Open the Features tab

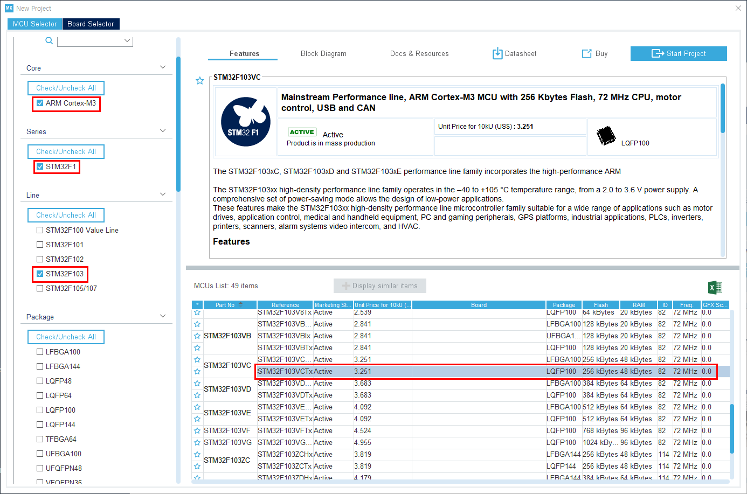coord(244,53)
